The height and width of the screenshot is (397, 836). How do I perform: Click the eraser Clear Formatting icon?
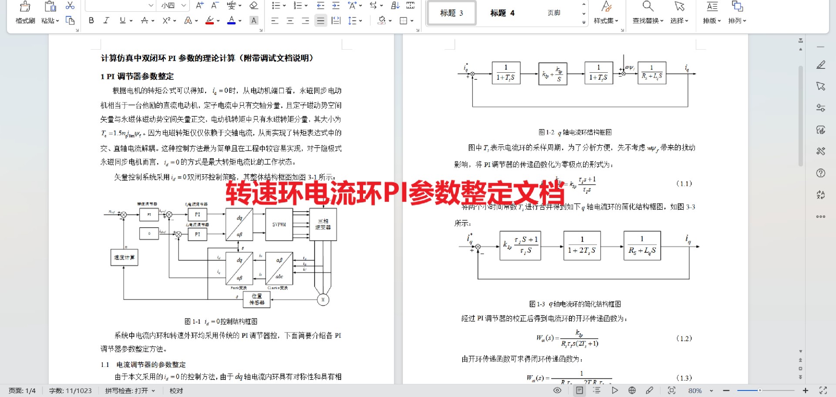click(x=253, y=5)
